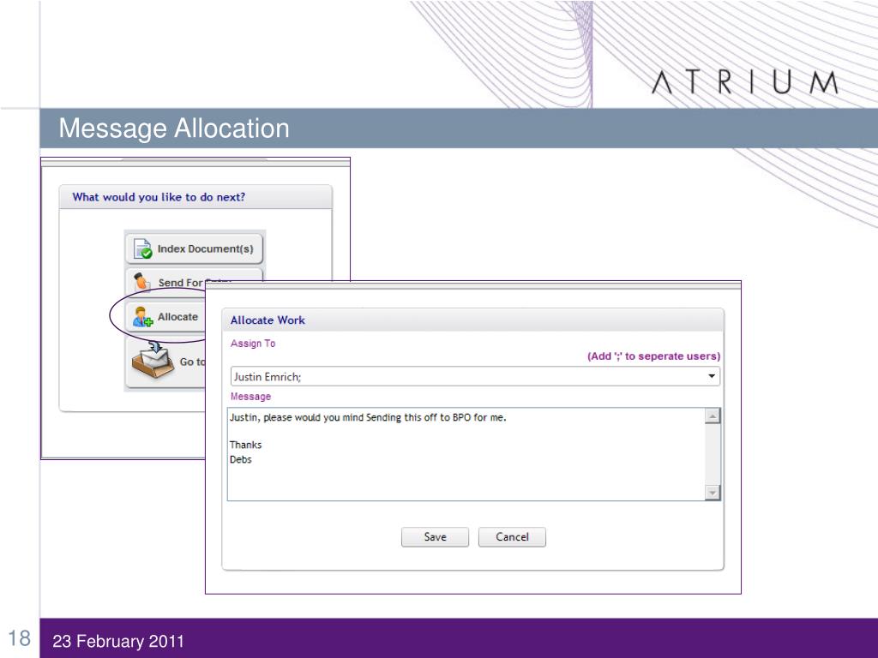878x658 pixels.
Task: Click the ATRIUM logo
Action: (746, 83)
